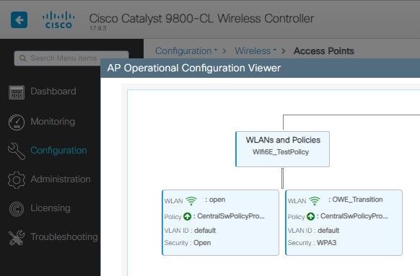Click the 17.9.3 version number
This screenshot has height=276, width=420.
pyautogui.click(x=98, y=28)
